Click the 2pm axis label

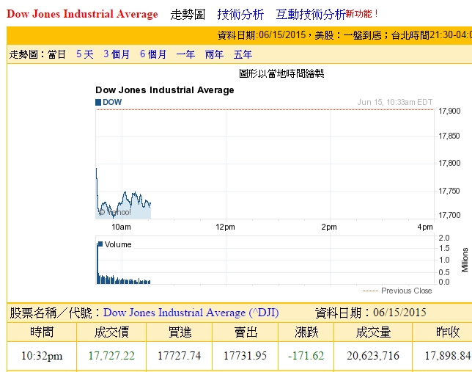click(x=329, y=227)
